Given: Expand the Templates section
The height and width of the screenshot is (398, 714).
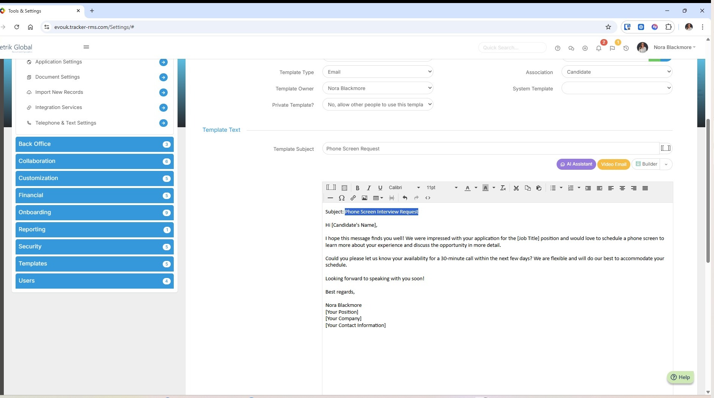Looking at the screenshot, I should [94, 264].
